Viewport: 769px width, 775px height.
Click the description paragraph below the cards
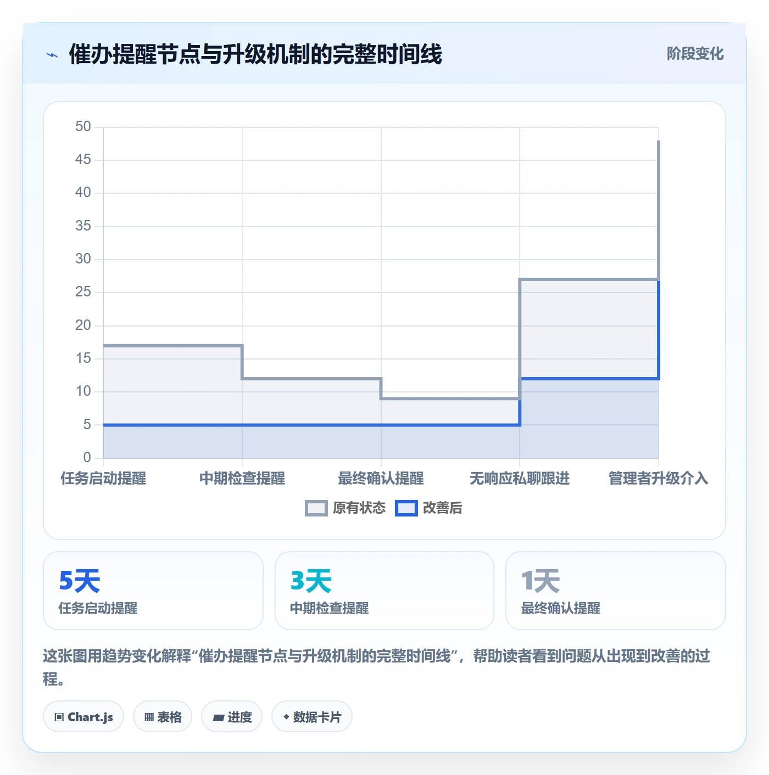pos(377,667)
